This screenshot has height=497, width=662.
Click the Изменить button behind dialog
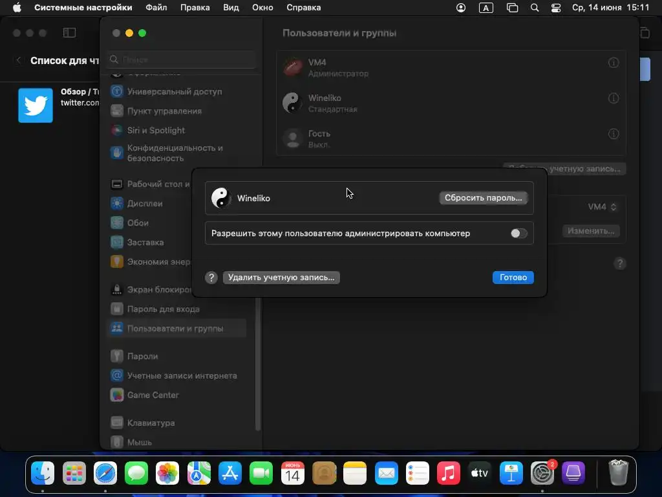(x=591, y=231)
